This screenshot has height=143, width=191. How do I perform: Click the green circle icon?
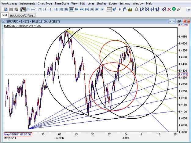174,9
